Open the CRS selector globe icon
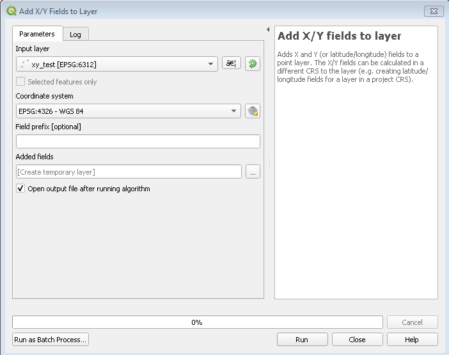Viewport: 449px width, 355px height. [253, 111]
